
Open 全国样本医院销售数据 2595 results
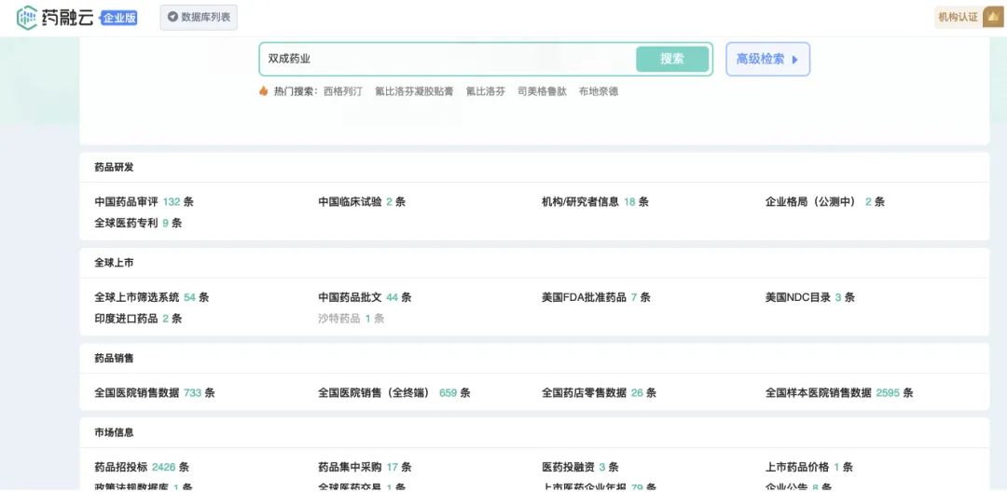(x=838, y=392)
